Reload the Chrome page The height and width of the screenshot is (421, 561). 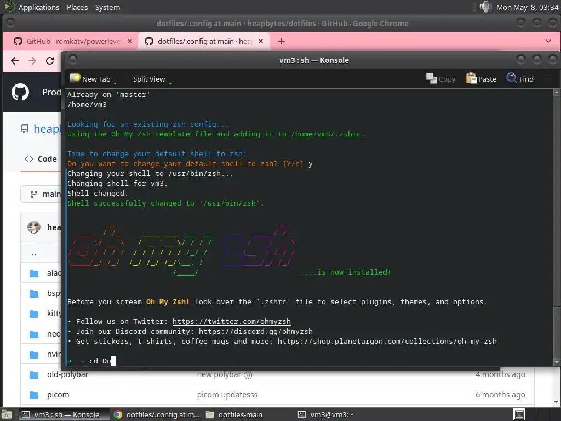pyautogui.click(x=50, y=61)
